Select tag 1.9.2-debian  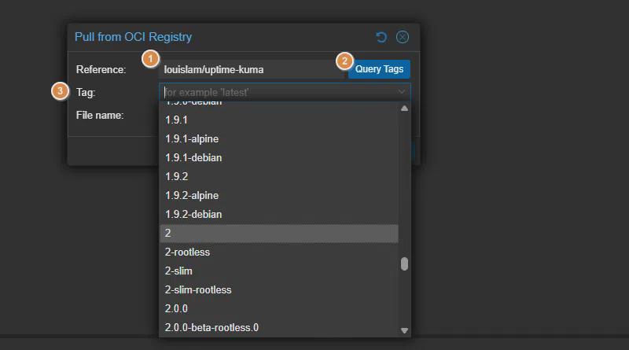[x=279, y=215]
